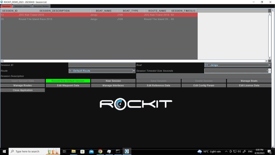Screen dimensions: 275x155
Task: Click the New Session button
Action: tap(113, 81)
